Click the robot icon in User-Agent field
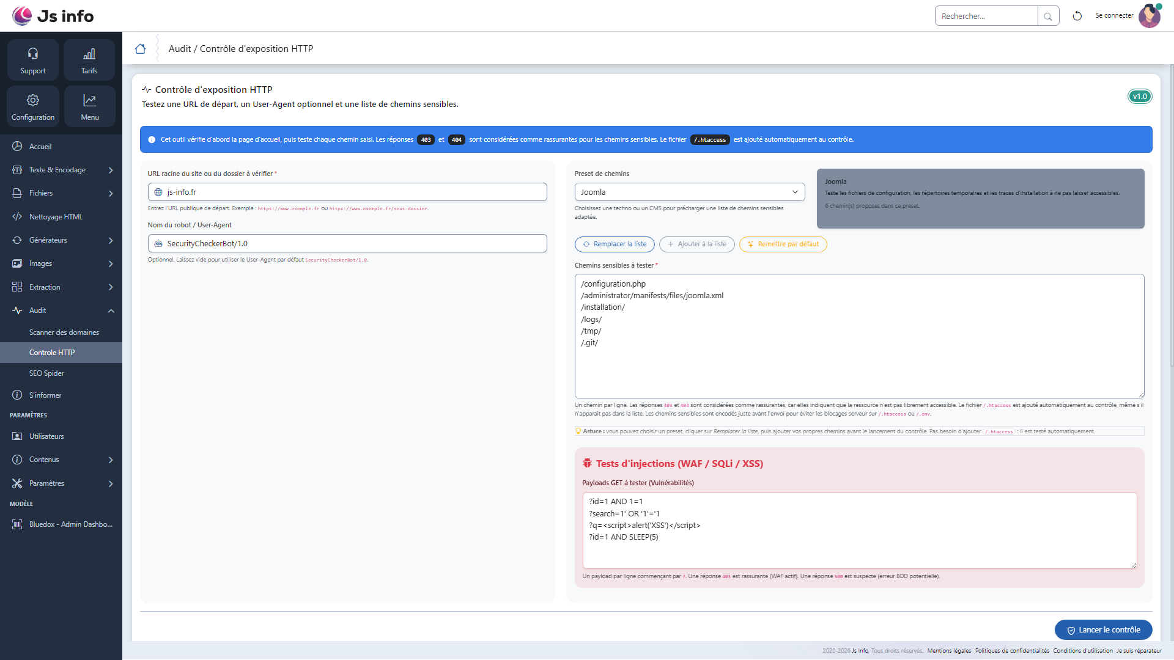 (x=158, y=244)
